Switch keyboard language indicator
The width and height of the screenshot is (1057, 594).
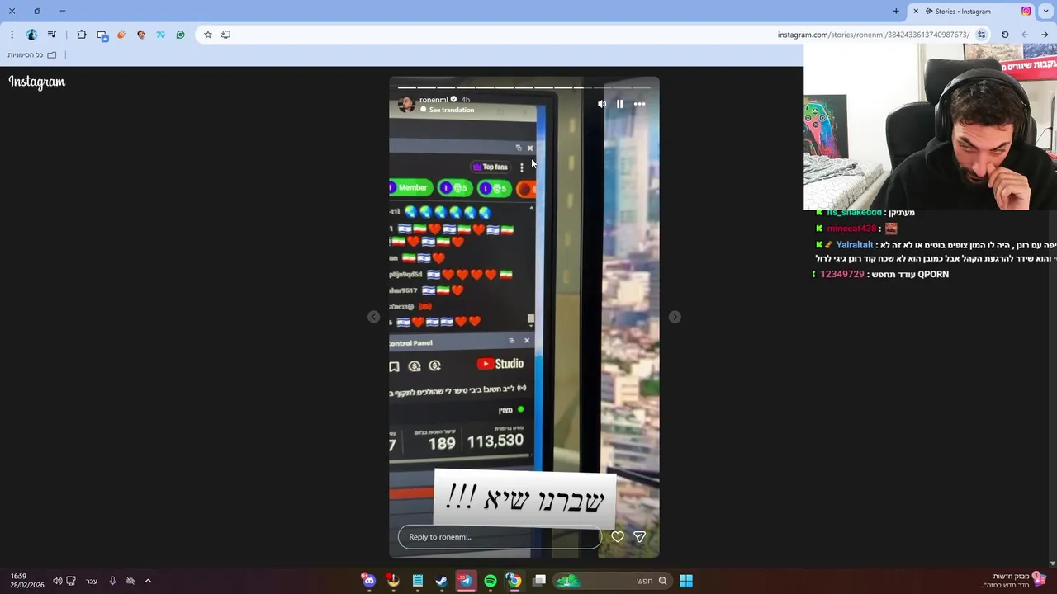92,581
